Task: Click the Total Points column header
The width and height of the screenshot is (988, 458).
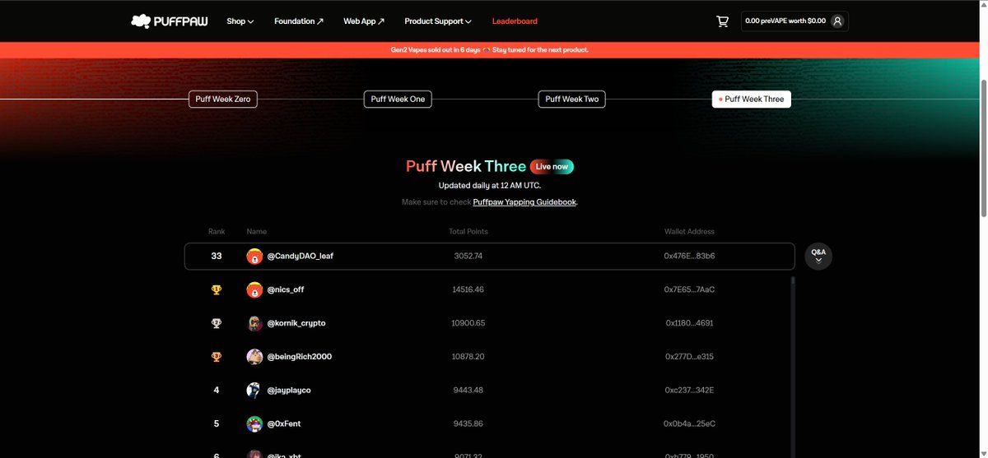Action: tap(468, 232)
